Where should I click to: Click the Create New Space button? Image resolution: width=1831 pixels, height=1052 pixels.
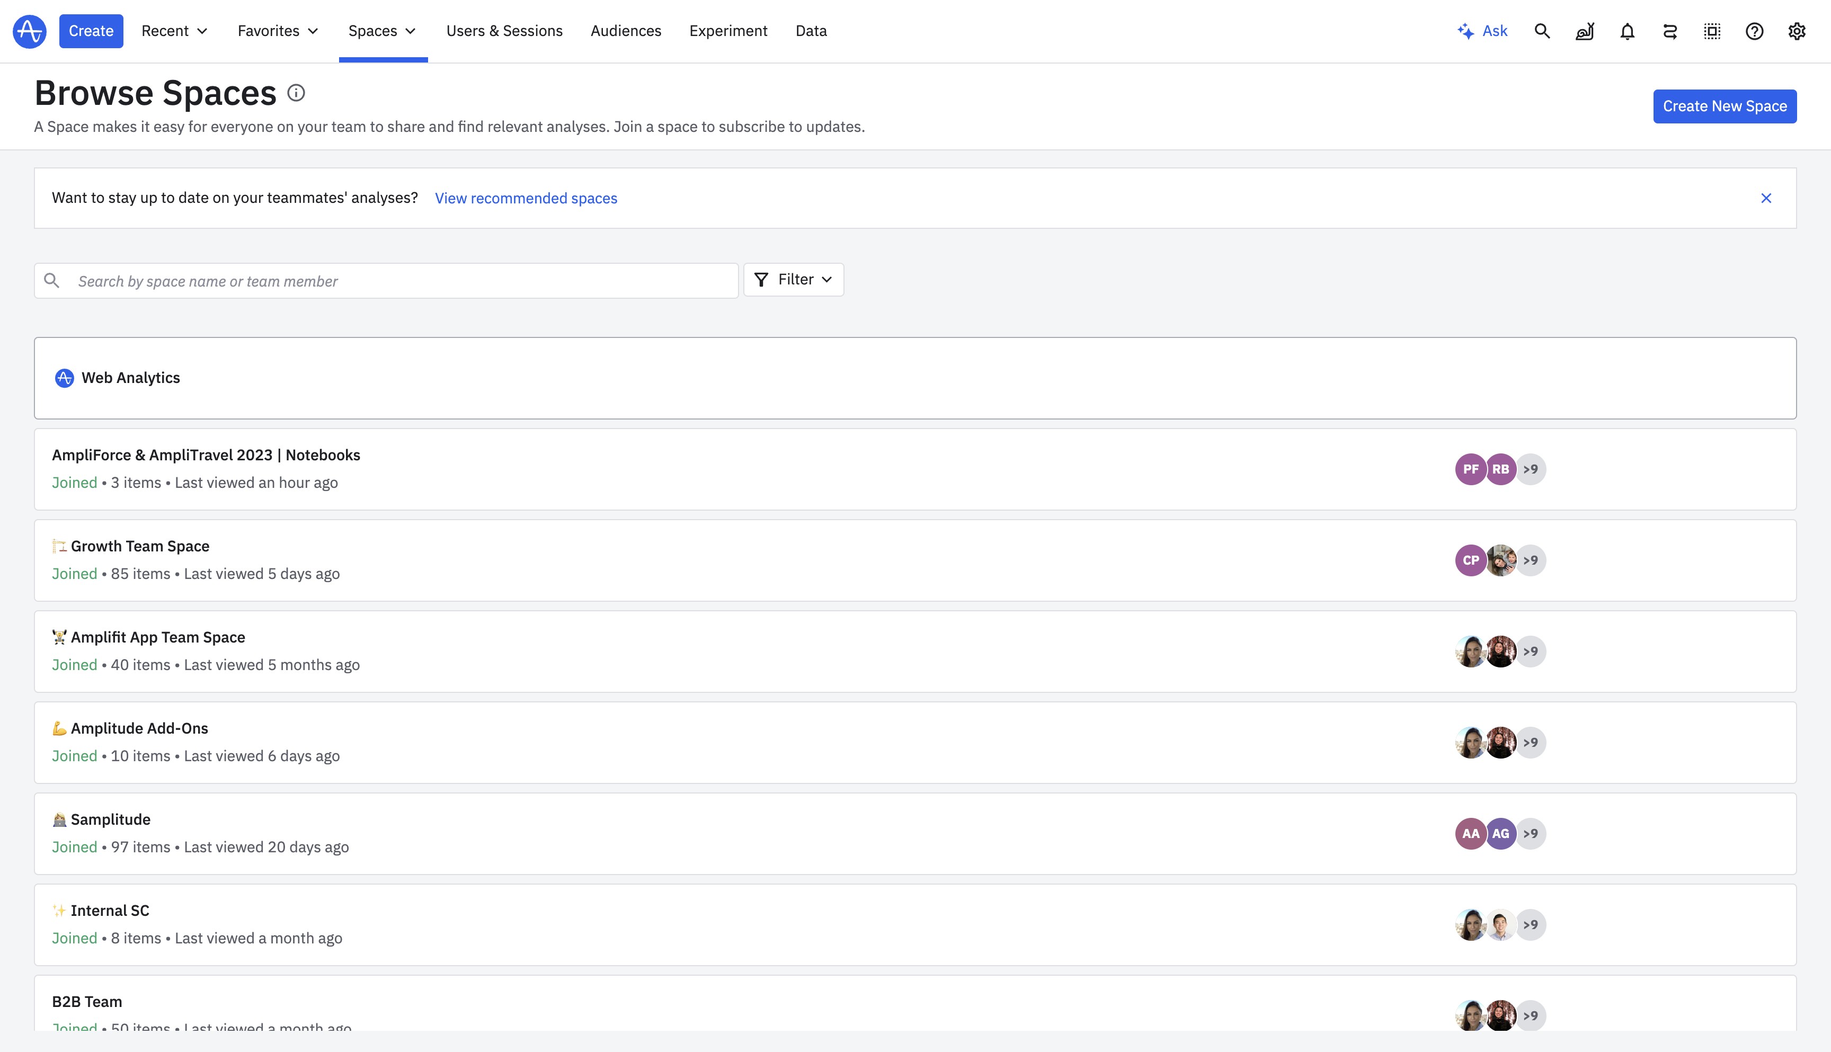tap(1725, 106)
